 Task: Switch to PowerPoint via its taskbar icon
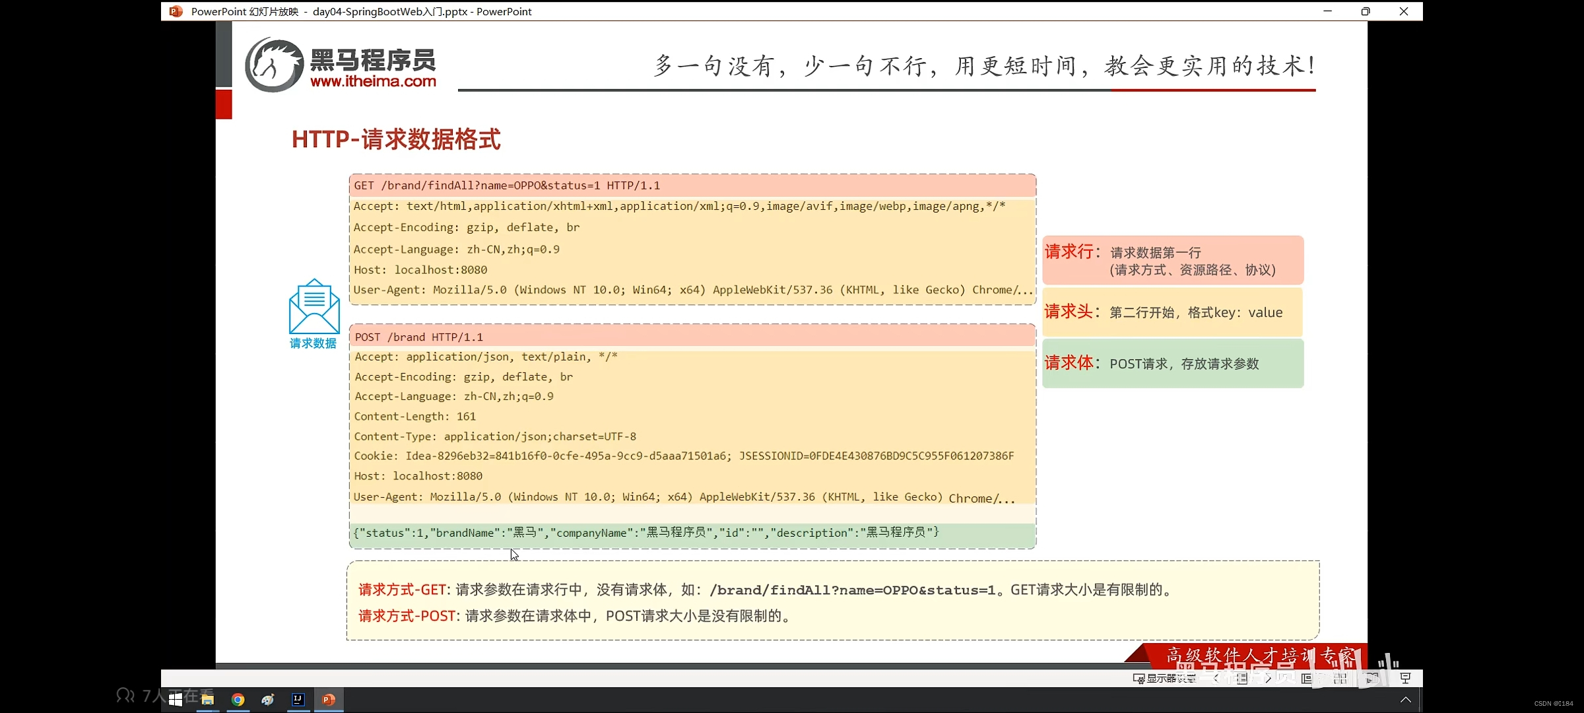pyautogui.click(x=329, y=700)
